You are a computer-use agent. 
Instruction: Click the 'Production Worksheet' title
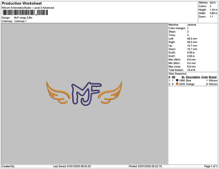tap(22, 3)
